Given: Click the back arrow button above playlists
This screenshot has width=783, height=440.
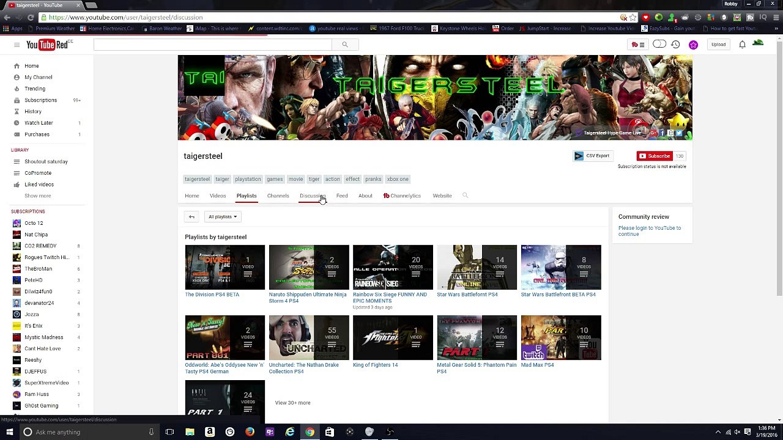Looking at the screenshot, I should tap(191, 216).
